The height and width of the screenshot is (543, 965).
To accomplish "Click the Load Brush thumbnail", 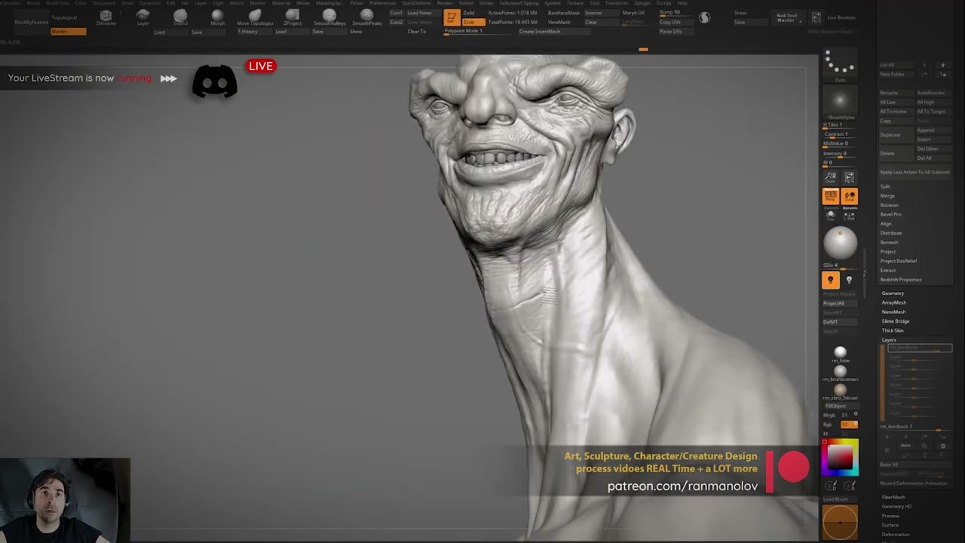I will (840, 522).
